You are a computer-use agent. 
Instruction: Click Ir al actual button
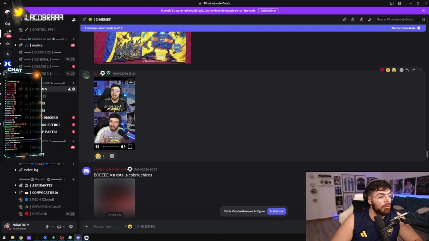point(277,211)
